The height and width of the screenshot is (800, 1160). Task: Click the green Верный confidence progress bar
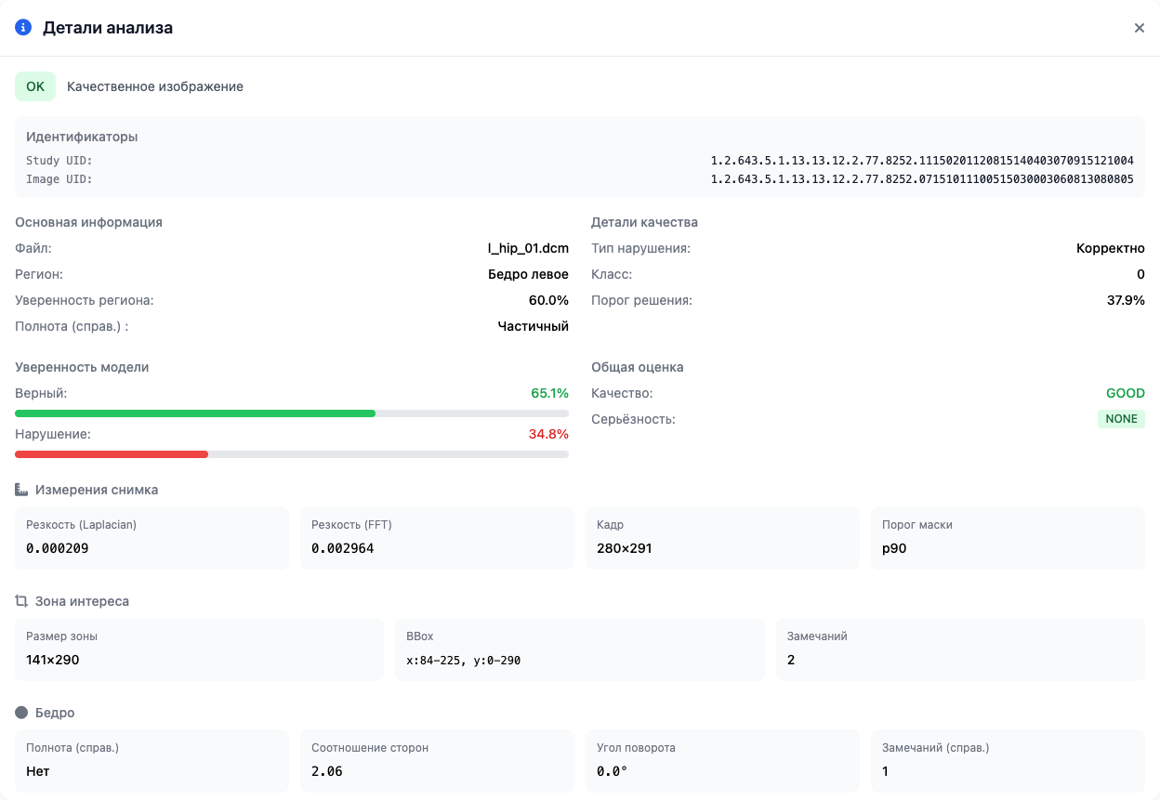292,413
